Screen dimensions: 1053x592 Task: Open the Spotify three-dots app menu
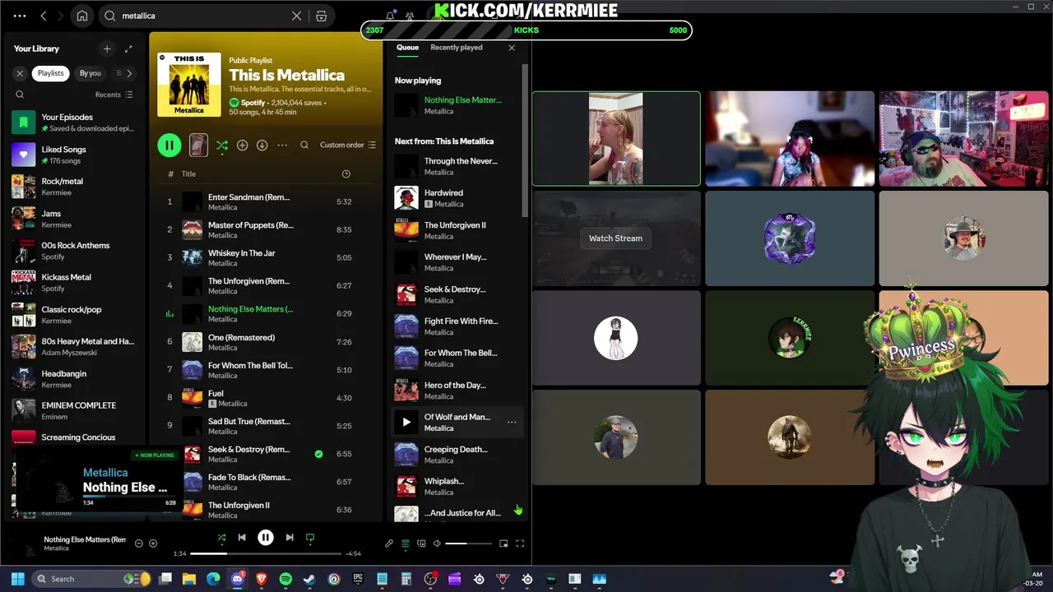tap(20, 16)
